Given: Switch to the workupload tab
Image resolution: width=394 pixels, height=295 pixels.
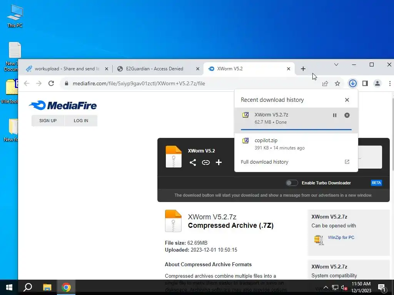Looking at the screenshot, I should pos(67,69).
